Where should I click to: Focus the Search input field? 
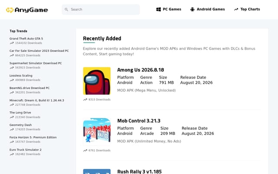tap(101, 10)
